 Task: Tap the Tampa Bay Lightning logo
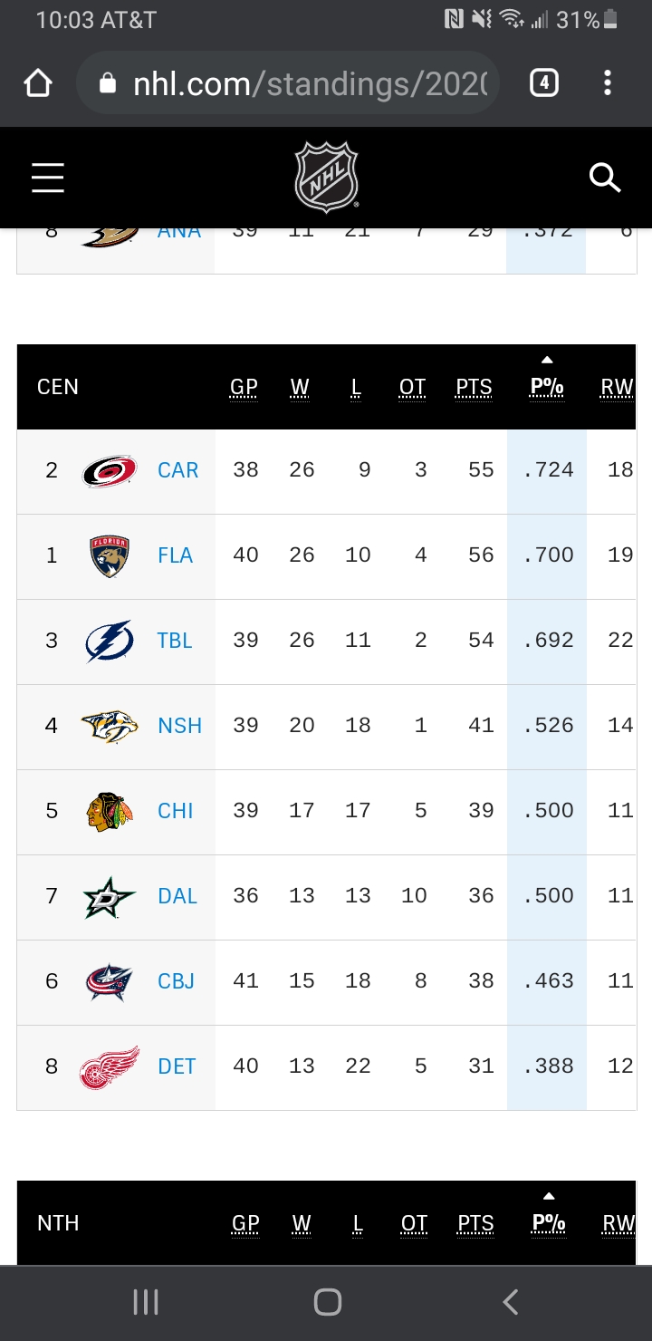110,641
